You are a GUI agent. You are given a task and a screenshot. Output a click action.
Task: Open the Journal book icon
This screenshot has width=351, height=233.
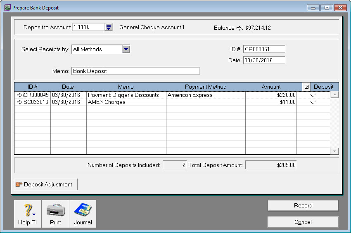click(x=83, y=209)
